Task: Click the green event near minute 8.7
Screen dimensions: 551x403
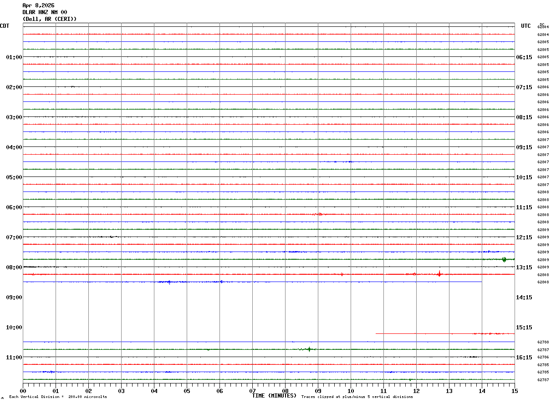Action: (x=309, y=349)
